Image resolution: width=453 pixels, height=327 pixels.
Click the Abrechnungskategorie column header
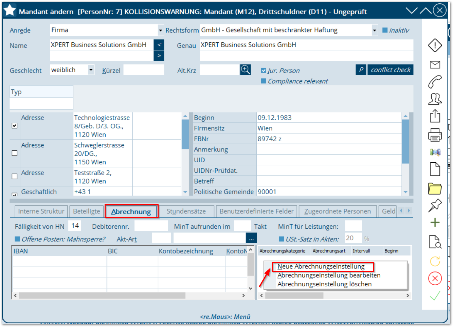coord(284,251)
